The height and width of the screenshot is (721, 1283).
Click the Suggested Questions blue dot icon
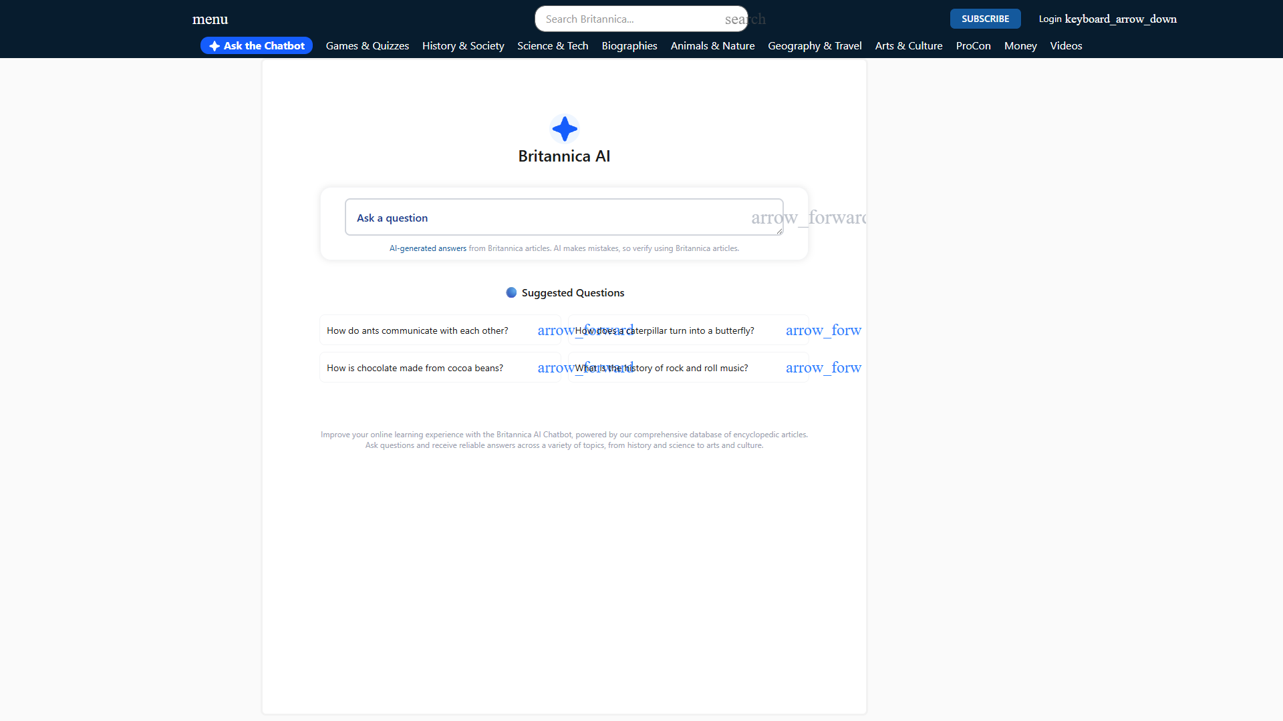pos(511,292)
